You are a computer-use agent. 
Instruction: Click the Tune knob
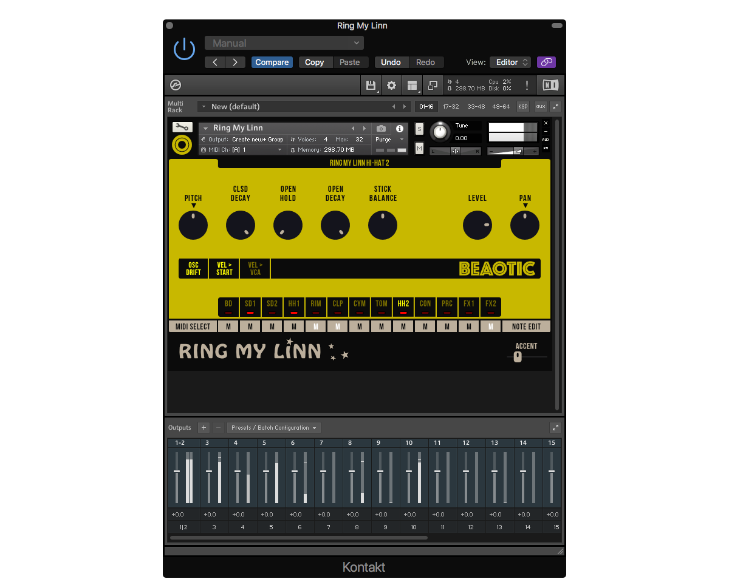tap(440, 132)
